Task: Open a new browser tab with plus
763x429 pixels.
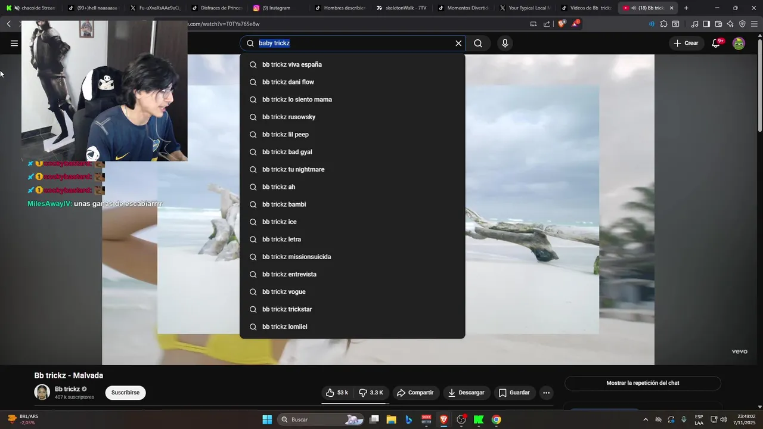Action: click(686, 8)
